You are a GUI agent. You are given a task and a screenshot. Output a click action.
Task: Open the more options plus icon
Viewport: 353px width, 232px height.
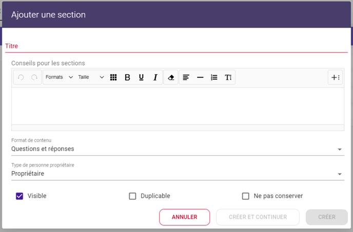[x=335, y=77]
